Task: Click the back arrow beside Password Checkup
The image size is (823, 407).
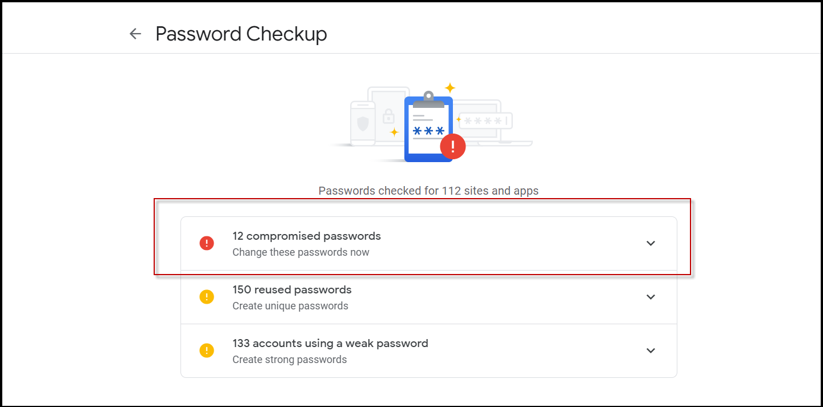Action: (135, 34)
